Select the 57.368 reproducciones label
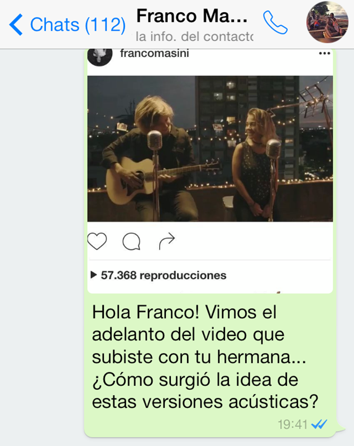 click(x=164, y=275)
